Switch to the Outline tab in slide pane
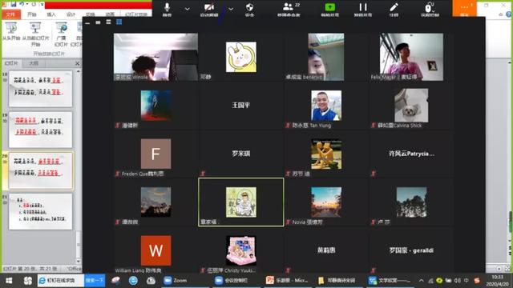The width and height of the screenshot is (513, 288). click(34, 63)
